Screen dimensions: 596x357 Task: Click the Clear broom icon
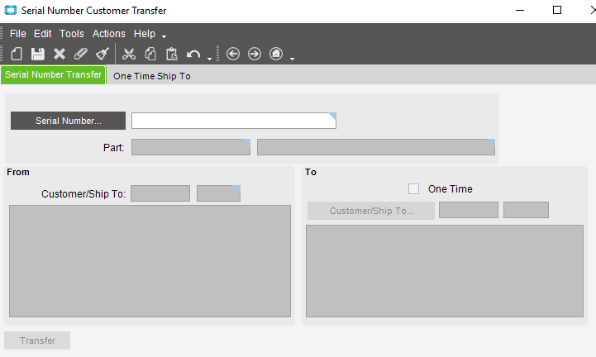[x=103, y=54]
